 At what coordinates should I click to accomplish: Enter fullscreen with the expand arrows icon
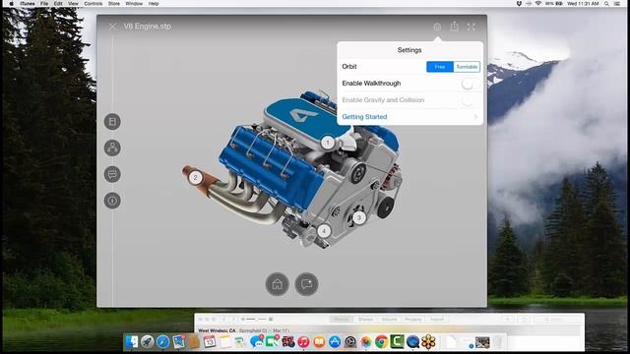(x=472, y=27)
